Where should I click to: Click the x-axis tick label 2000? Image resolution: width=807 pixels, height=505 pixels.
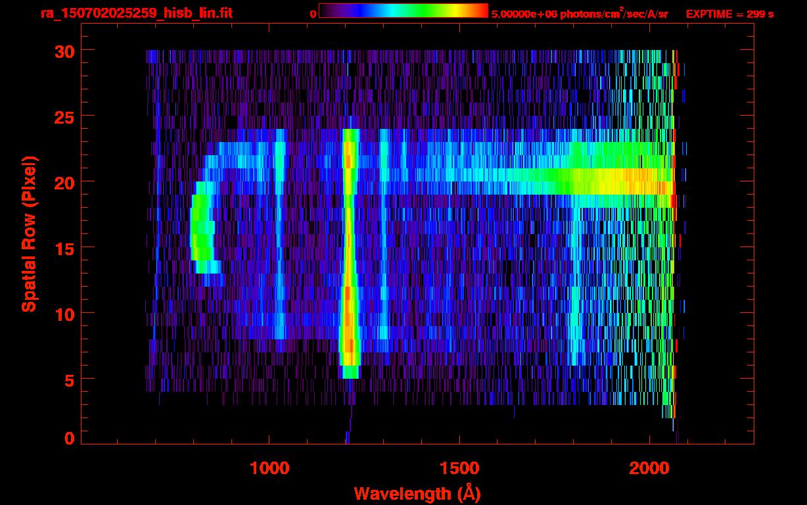point(649,468)
